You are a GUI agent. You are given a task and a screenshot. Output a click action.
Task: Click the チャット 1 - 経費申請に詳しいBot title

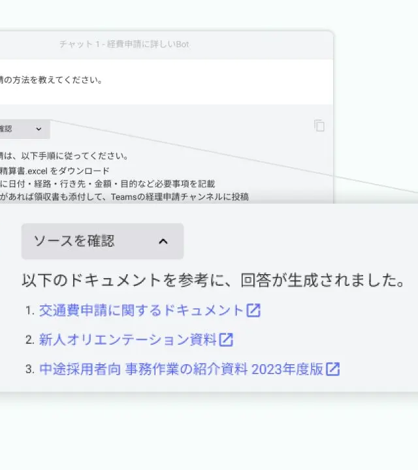[x=123, y=44]
